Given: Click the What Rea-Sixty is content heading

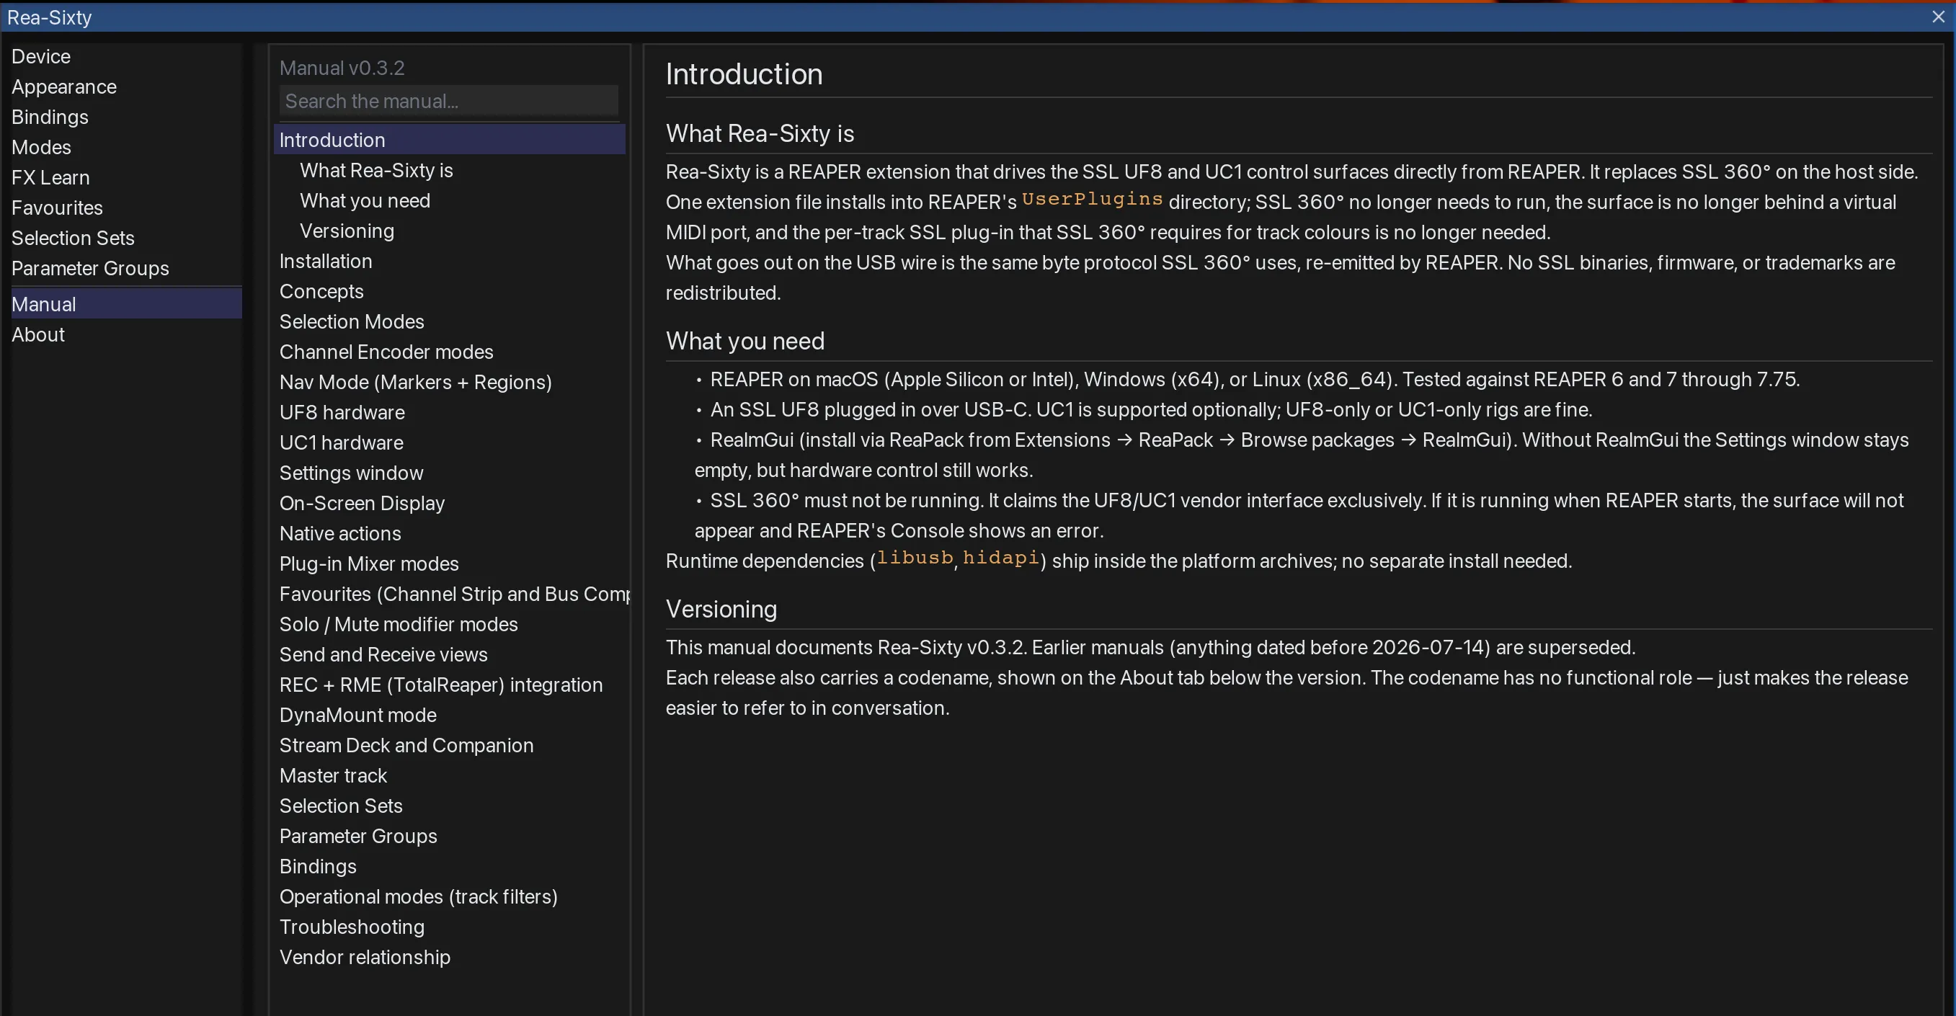Looking at the screenshot, I should [x=760, y=133].
